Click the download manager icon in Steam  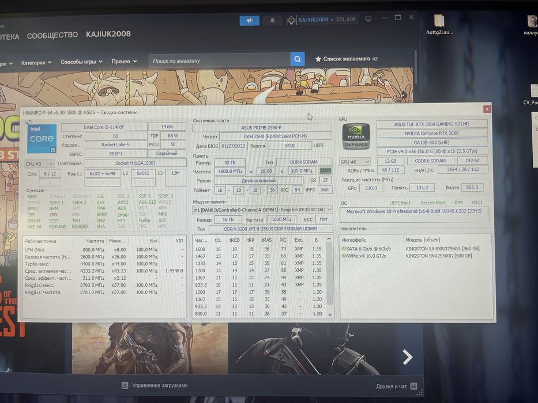pos(125,385)
